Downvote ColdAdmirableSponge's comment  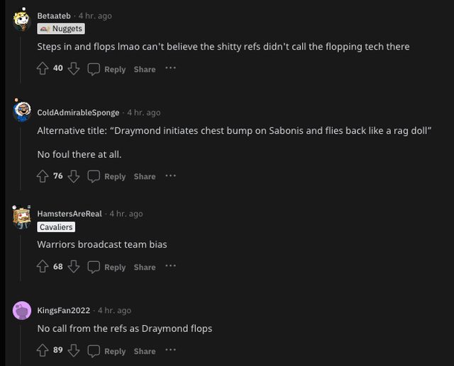(73, 176)
